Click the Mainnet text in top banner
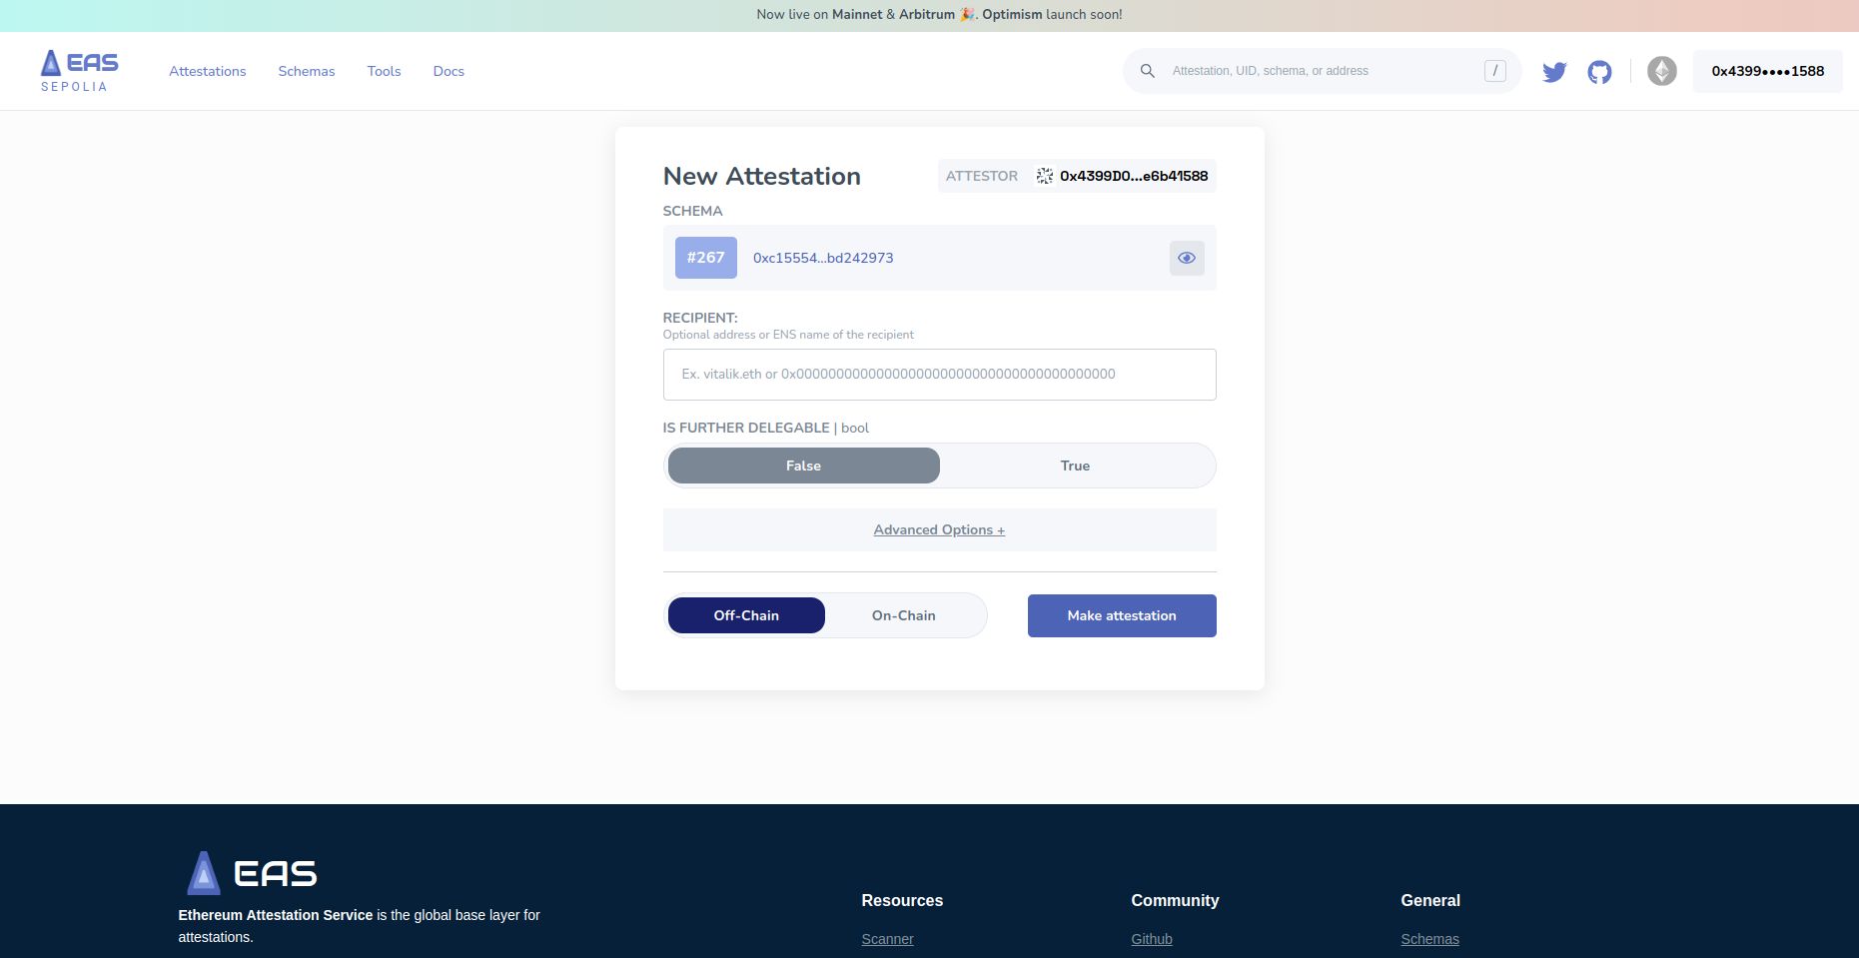The width and height of the screenshot is (1859, 958). click(x=857, y=15)
